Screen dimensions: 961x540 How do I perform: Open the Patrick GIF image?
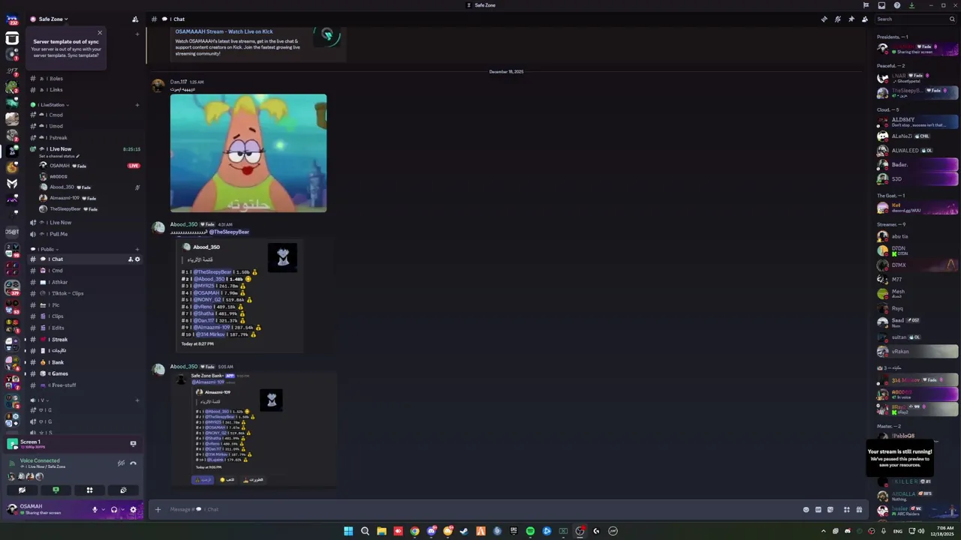[x=249, y=153]
